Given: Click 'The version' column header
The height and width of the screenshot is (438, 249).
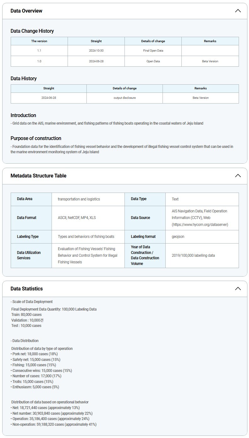Looking at the screenshot, I should (x=39, y=41).
